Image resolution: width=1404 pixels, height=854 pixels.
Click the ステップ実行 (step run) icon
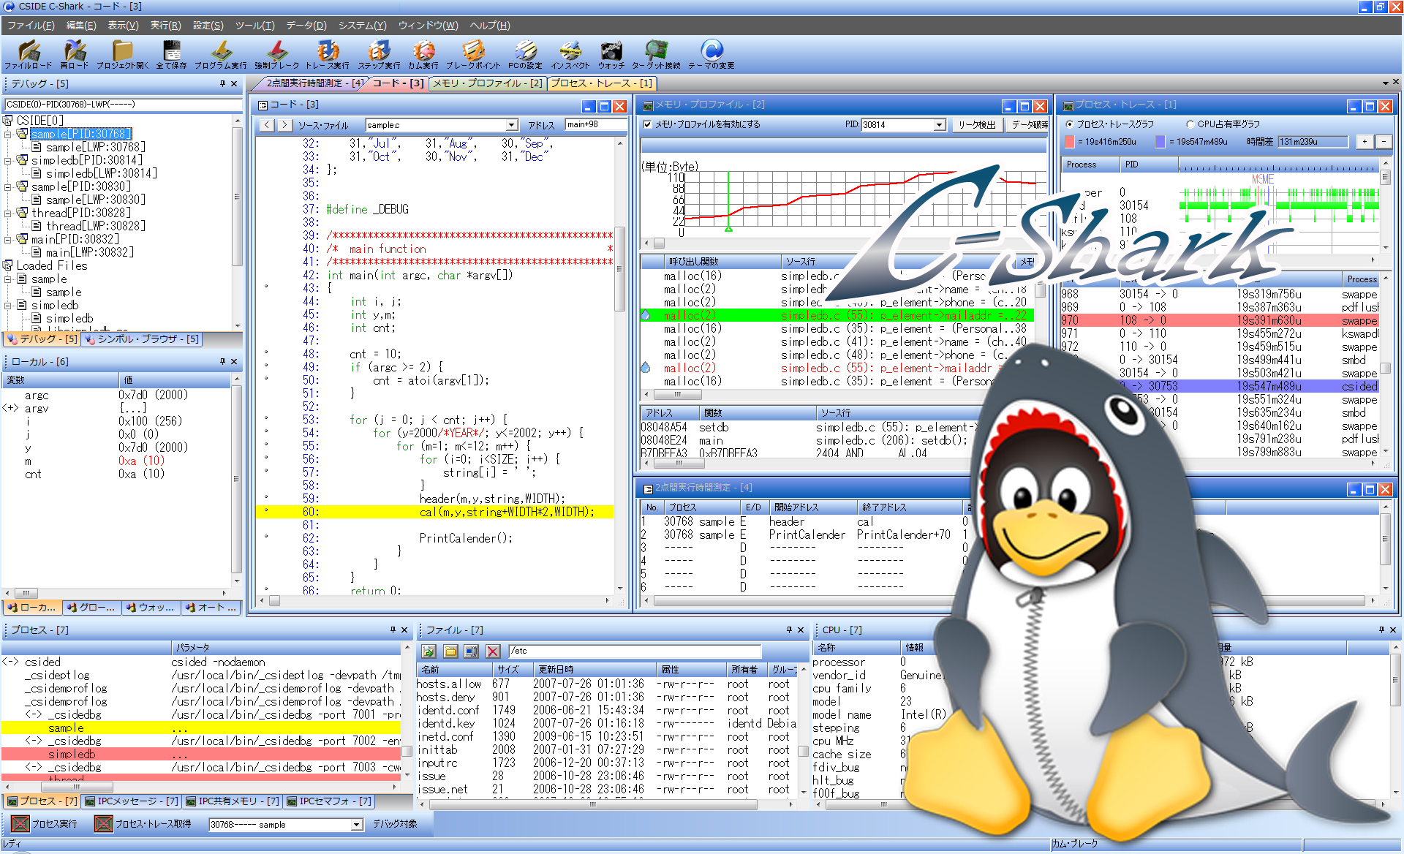click(x=379, y=50)
